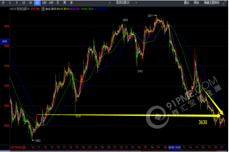Viewport: 229px width, 152px height.
Task: Click the highlighted 60-minute period tab
Action: point(37,3)
